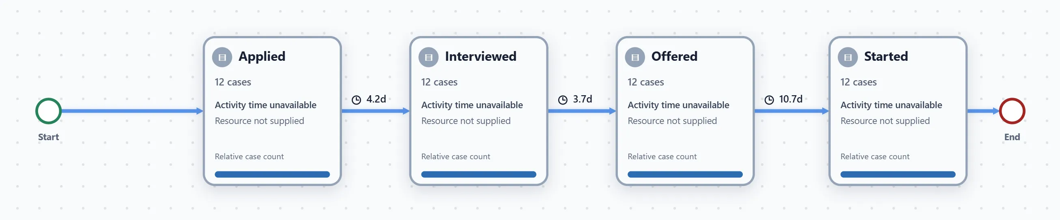Select the red End event circle
The height and width of the screenshot is (220, 1060).
click(x=1012, y=111)
